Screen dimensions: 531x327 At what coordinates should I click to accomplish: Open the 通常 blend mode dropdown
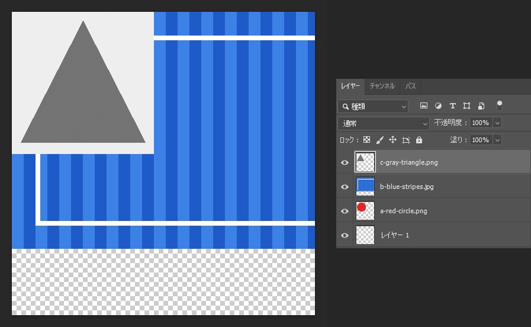(x=384, y=123)
